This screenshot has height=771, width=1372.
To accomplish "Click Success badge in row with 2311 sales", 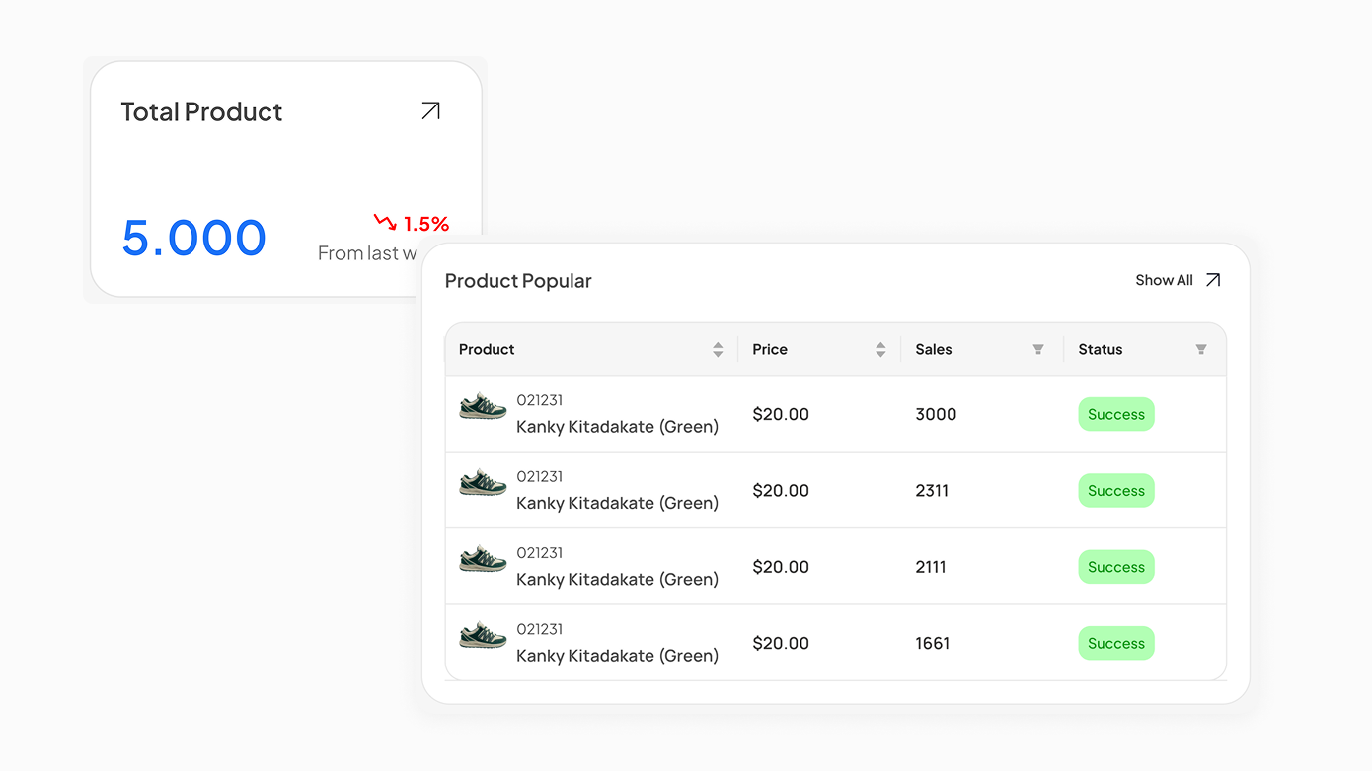I will (1115, 491).
